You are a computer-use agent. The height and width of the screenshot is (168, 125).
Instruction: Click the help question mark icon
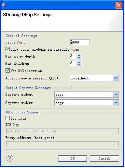[10, 158]
